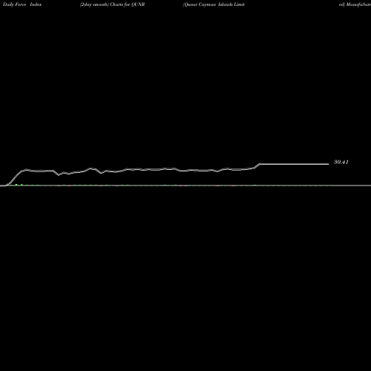Click the 30.41 value label
The height and width of the screenshot is (371, 371).
(x=341, y=162)
